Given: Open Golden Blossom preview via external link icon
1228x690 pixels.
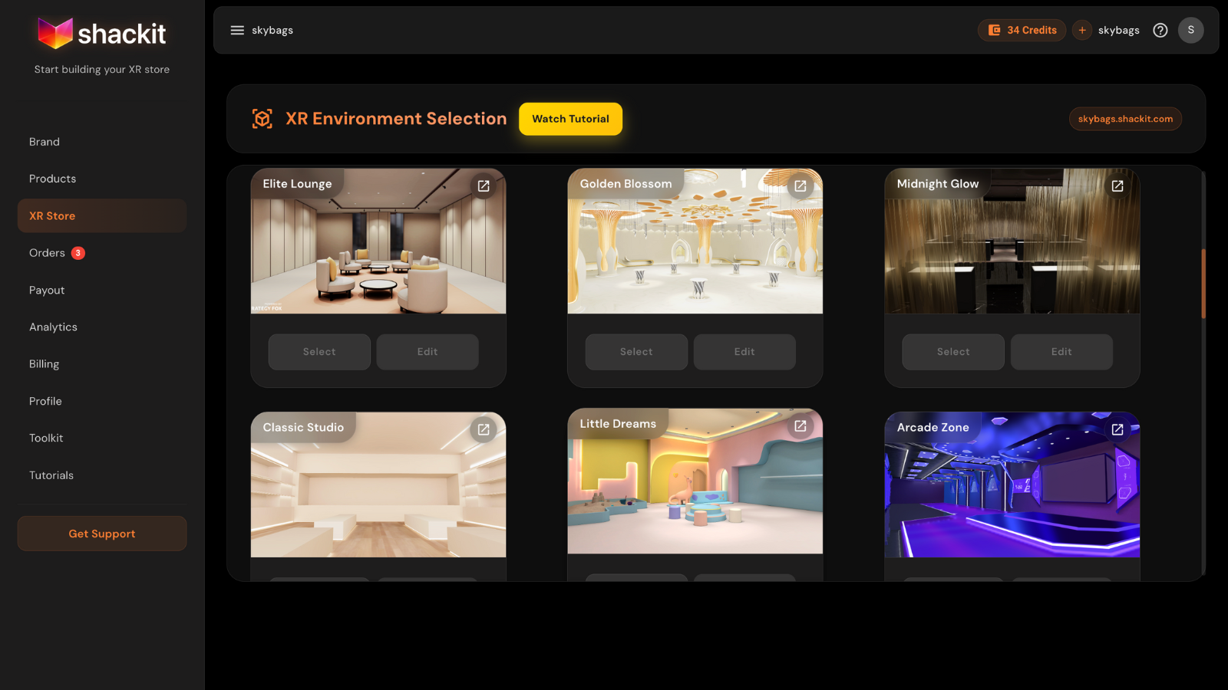Looking at the screenshot, I should 800,186.
